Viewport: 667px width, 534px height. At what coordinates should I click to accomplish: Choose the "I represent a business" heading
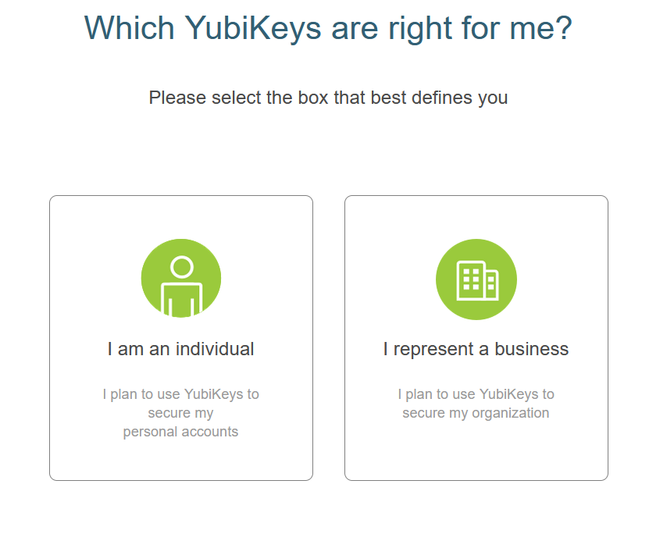(476, 349)
